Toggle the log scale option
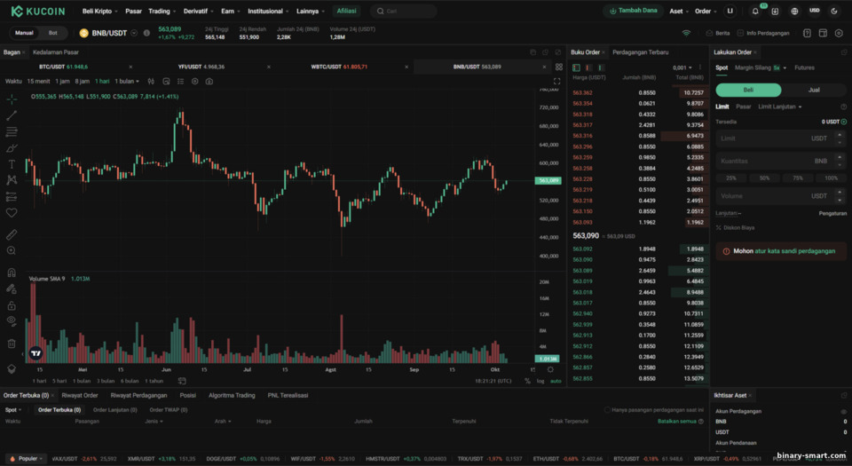The image size is (852, 466). 540,382
